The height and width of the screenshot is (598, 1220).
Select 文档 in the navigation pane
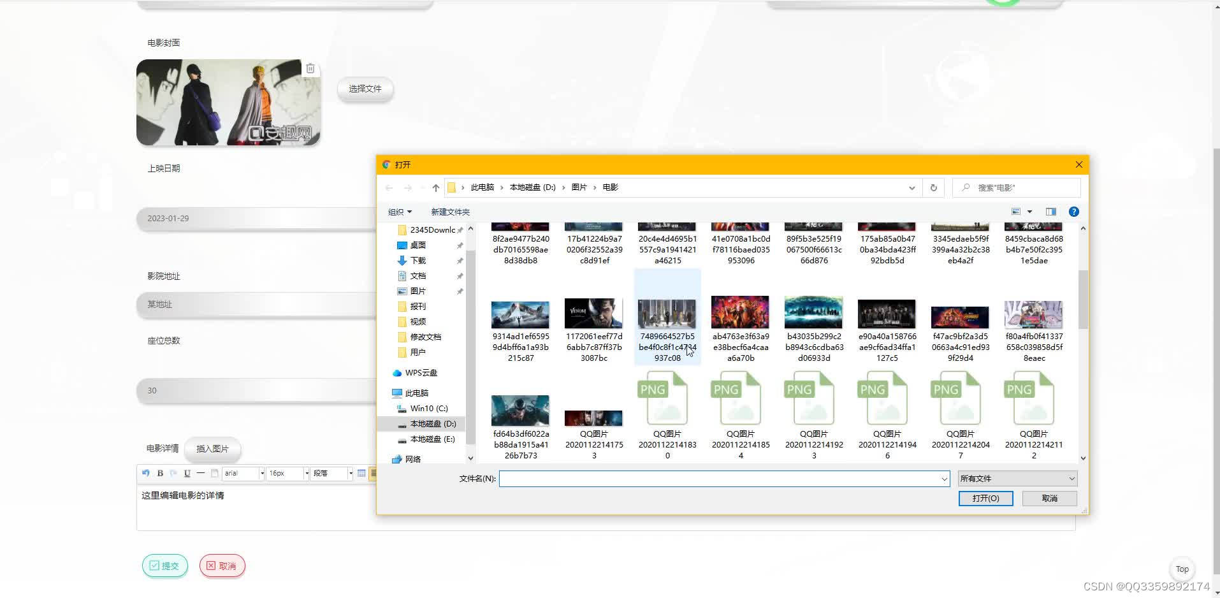[x=418, y=275]
